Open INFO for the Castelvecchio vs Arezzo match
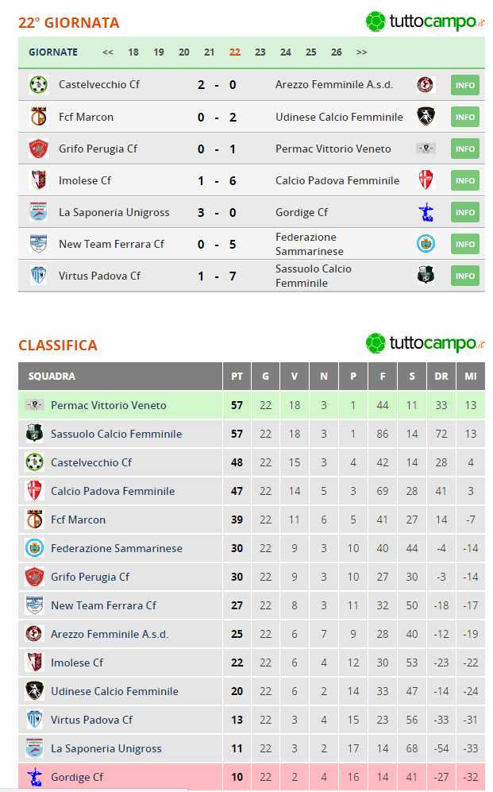 [464, 84]
